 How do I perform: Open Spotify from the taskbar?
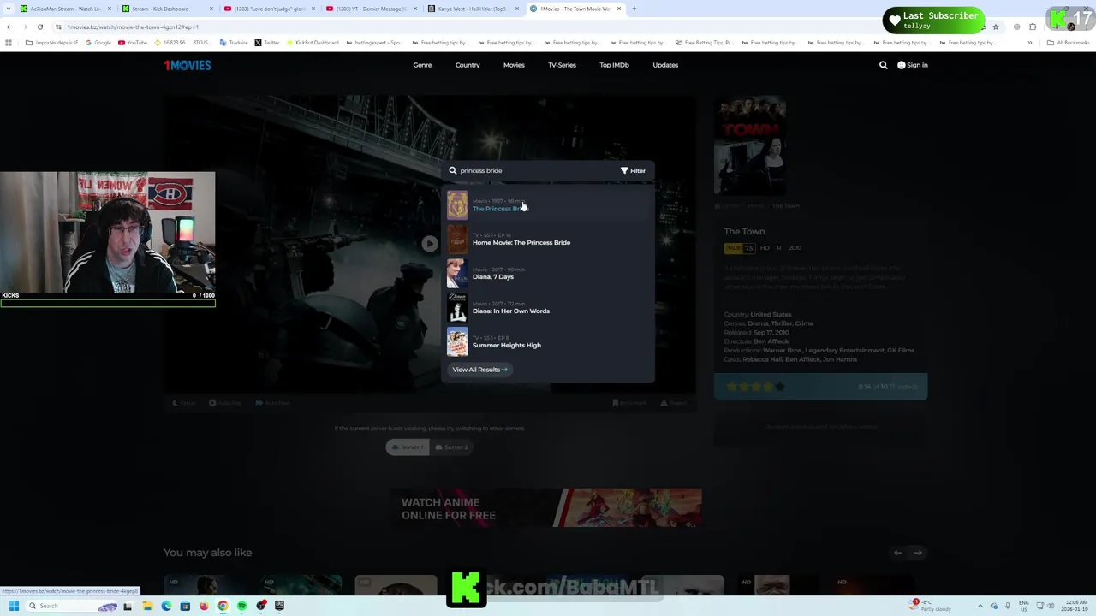click(241, 606)
